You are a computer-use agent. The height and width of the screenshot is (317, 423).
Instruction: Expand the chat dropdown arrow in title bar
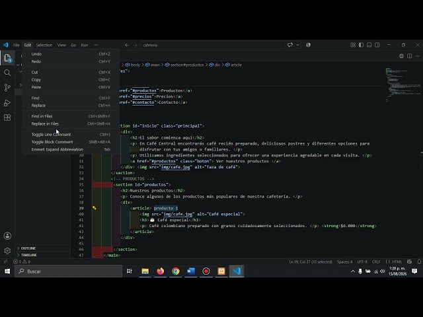pos(297,45)
